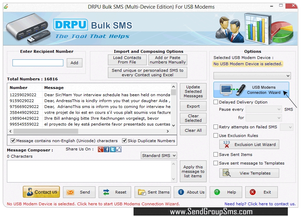Open Exclusion List Wizard

(249, 145)
